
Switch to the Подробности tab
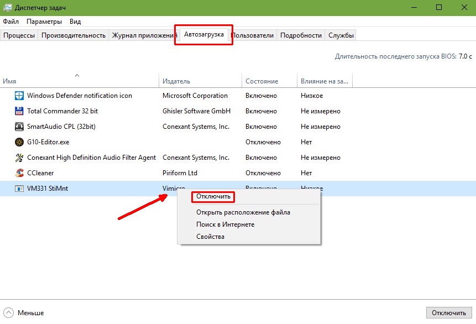pyautogui.click(x=301, y=35)
